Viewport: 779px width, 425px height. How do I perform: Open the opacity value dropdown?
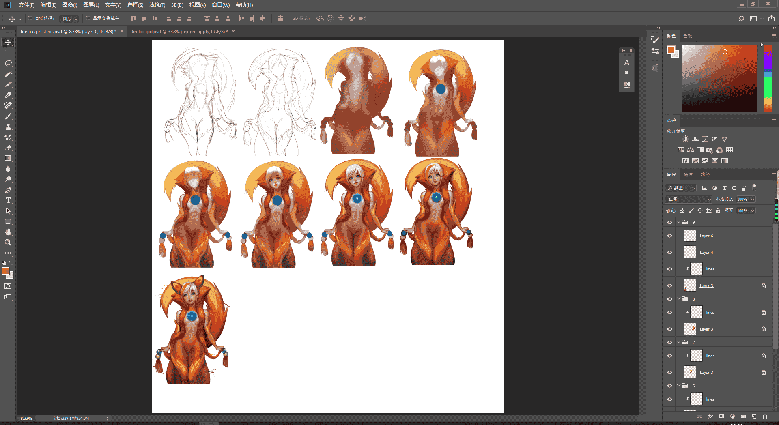753,199
